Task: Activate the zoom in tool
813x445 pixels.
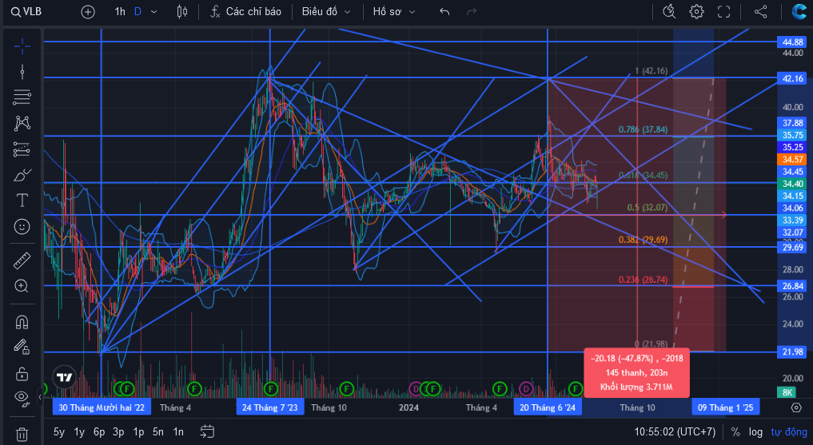Action: pyautogui.click(x=22, y=286)
